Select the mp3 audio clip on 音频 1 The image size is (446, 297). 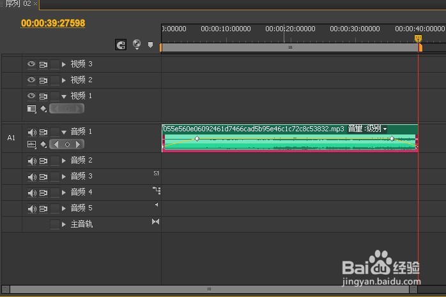pos(289,138)
